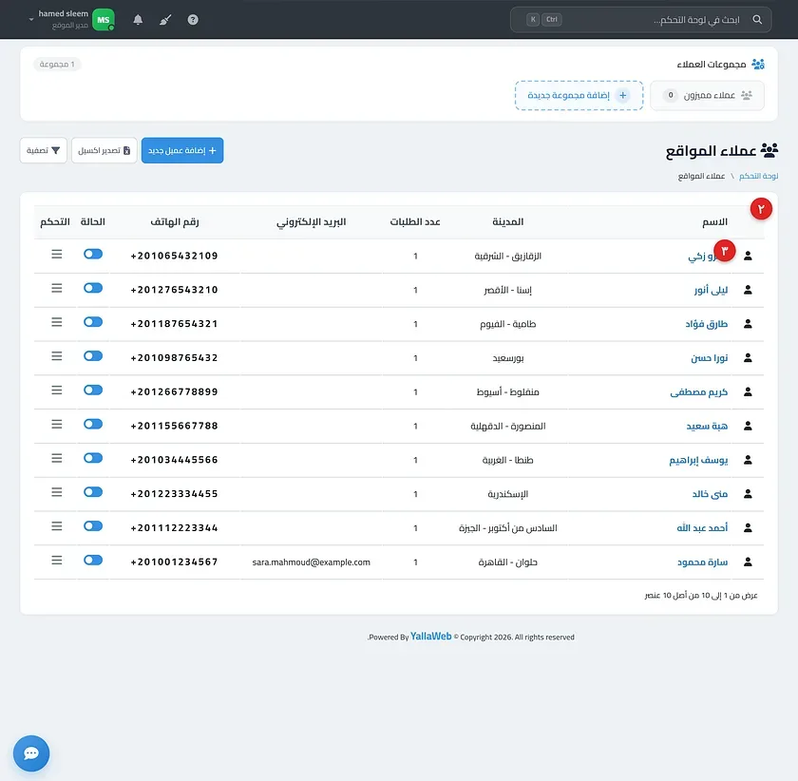Toggle status switch for يوسف إبراهيم

click(93, 458)
